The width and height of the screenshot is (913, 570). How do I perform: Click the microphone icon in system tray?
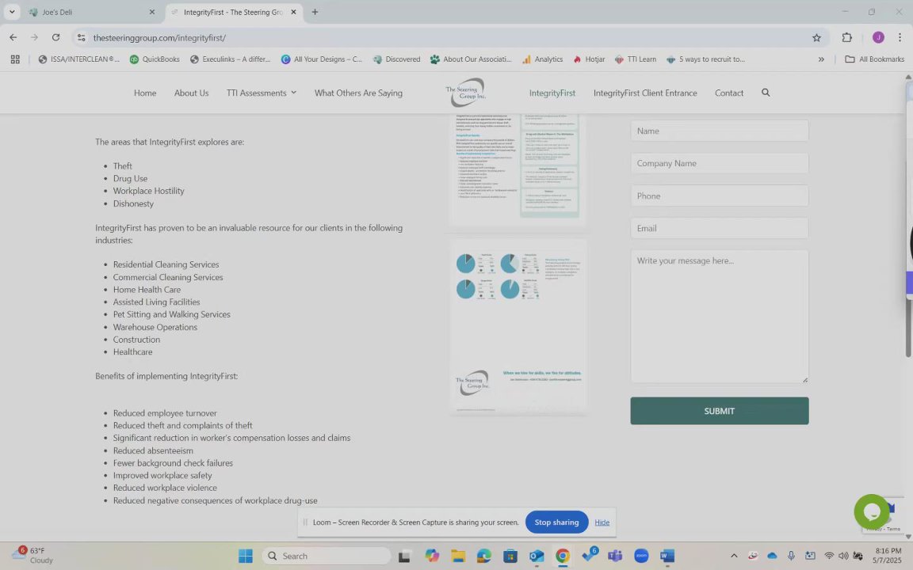click(x=791, y=556)
